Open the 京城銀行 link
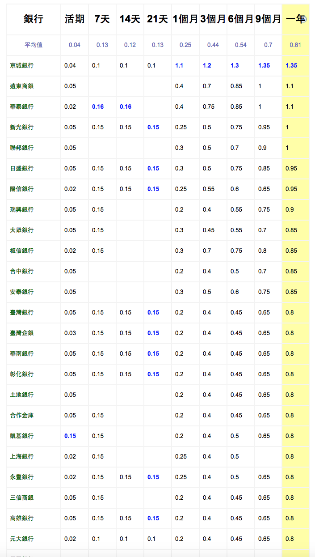This screenshot has height=557, width=315. [x=22, y=65]
